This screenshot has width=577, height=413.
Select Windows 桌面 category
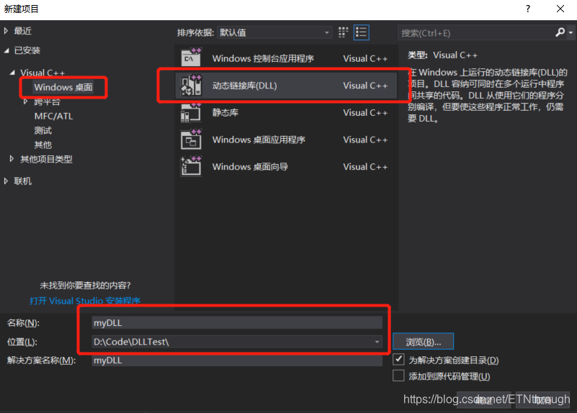click(x=63, y=87)
